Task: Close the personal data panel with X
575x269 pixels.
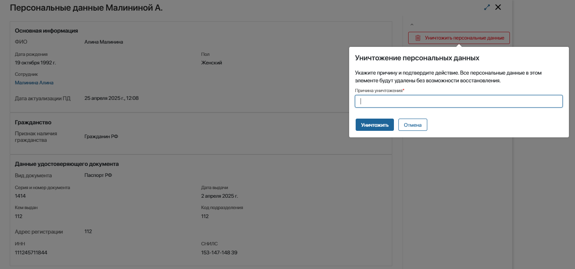Action: click(x=498, y=7)
